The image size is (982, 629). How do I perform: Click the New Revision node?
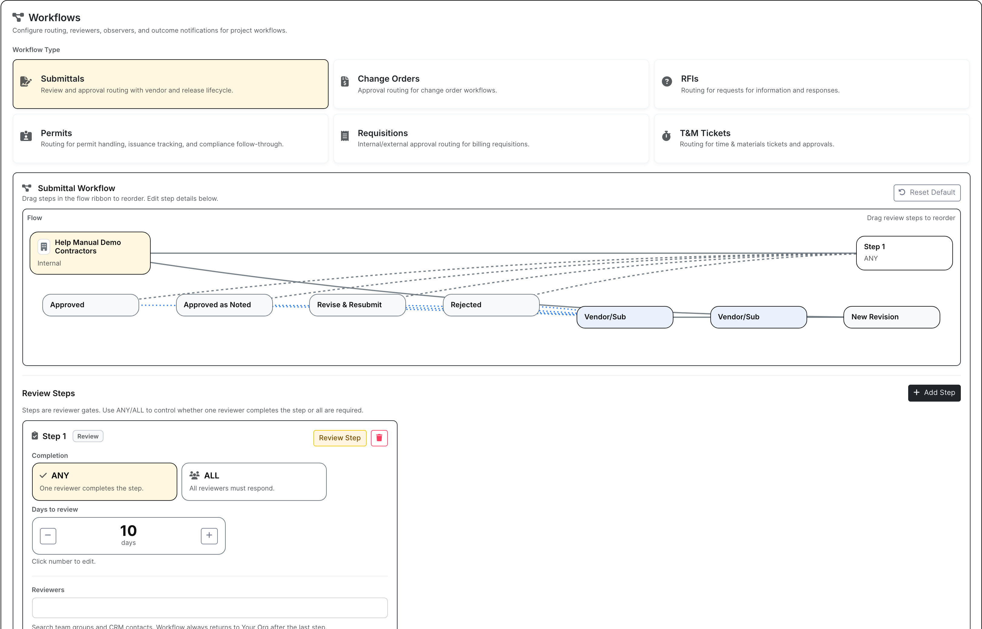892,317
